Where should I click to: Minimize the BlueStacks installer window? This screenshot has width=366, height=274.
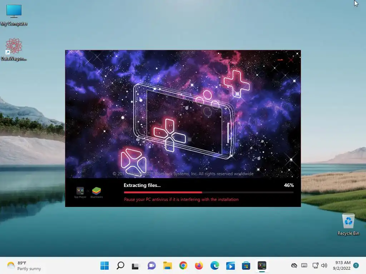[280, 60]
